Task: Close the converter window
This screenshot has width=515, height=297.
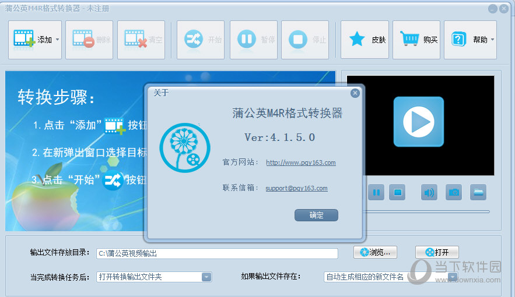Action: point(504,9)
